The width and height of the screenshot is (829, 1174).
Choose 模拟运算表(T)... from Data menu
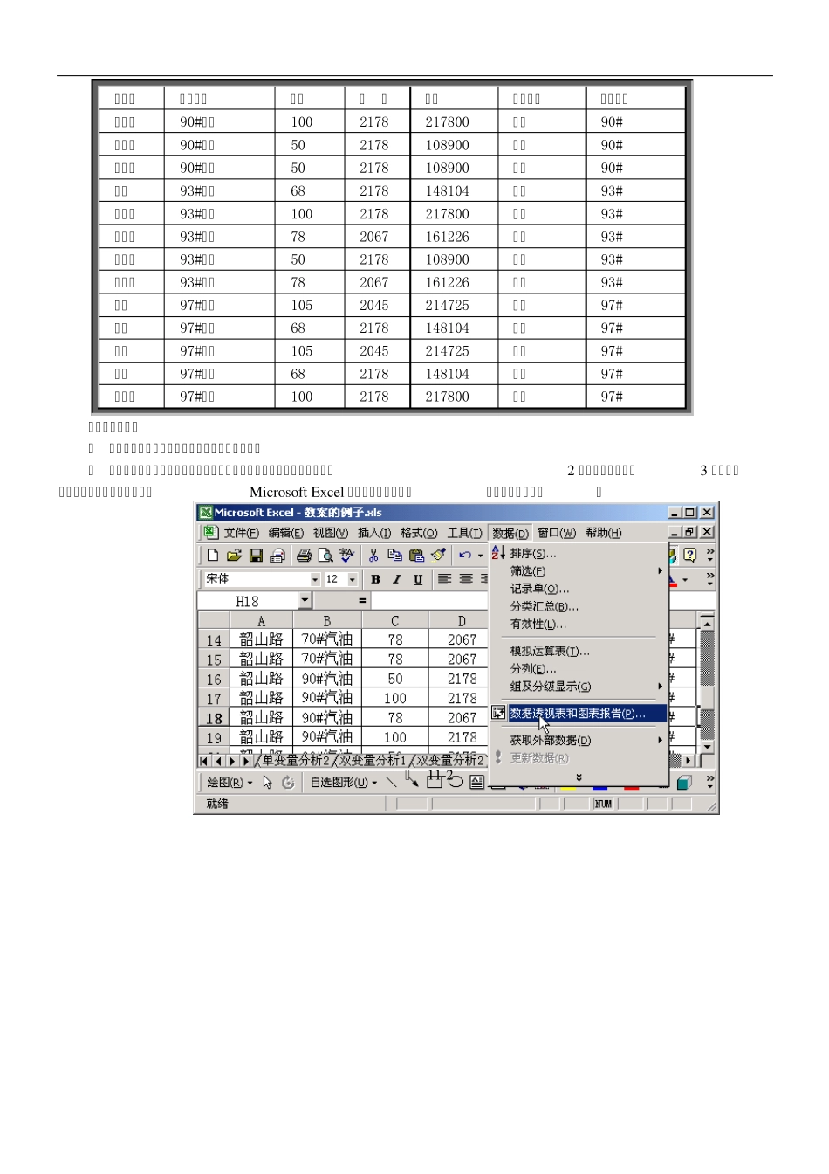tap(579, 651)
